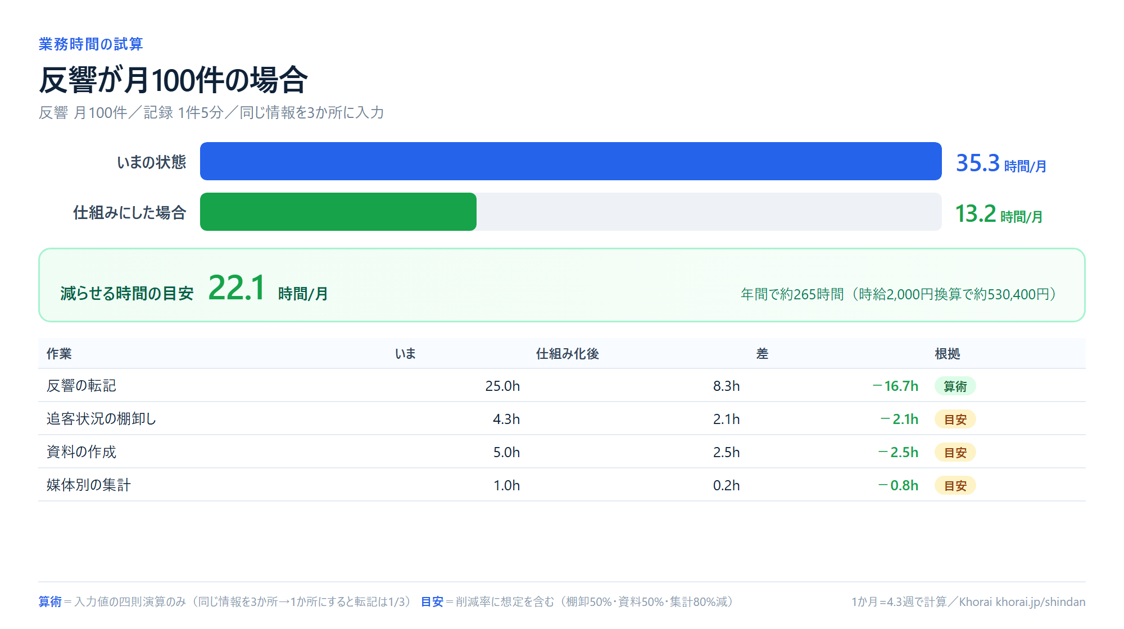Click the title 反響が月100件の場合
1124x629 pixels.
pyautogui.click(x=173, y=80)
